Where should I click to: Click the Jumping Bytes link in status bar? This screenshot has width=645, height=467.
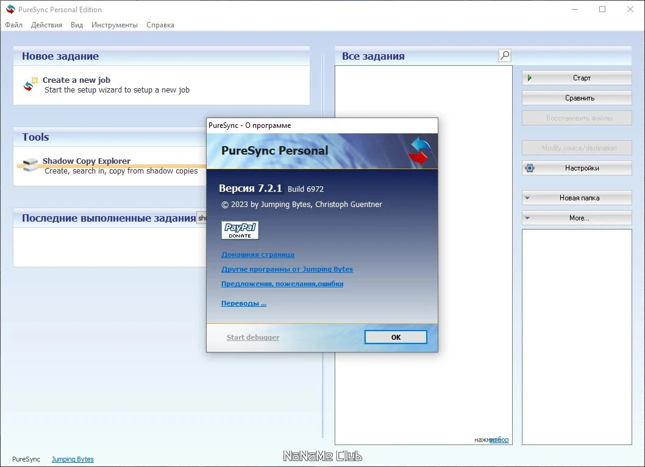pos(73,459)
